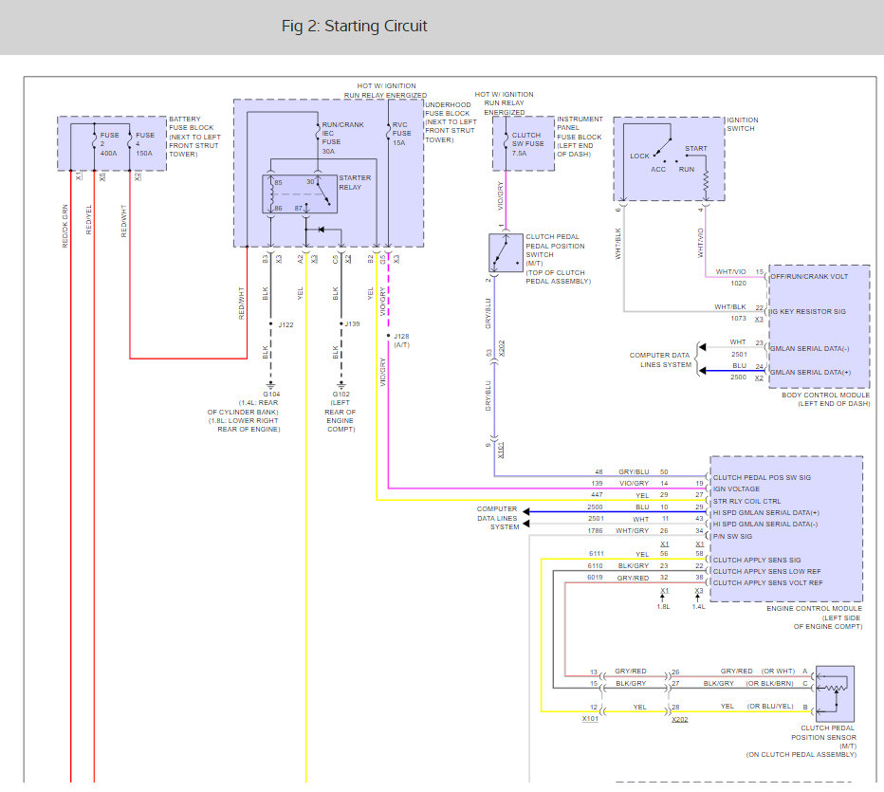Click the GMLAN SERIAL DATA(-) pin 23 label
The height and width of the screenshot is (792, 884).
[x=810, y=348]
